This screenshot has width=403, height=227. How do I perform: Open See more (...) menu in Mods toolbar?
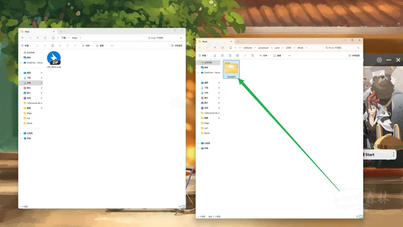click(x=289, y=56)
